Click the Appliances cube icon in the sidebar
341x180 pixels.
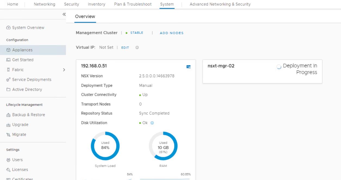click(x=8, y=50)
